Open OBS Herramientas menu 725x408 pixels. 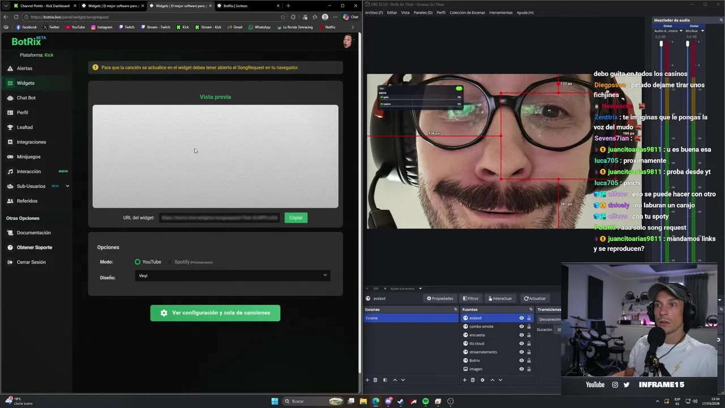pyautogui.click(x=501, y=12)
